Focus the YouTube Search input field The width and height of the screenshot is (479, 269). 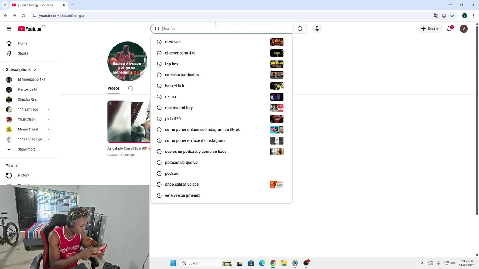pos(222,29)
